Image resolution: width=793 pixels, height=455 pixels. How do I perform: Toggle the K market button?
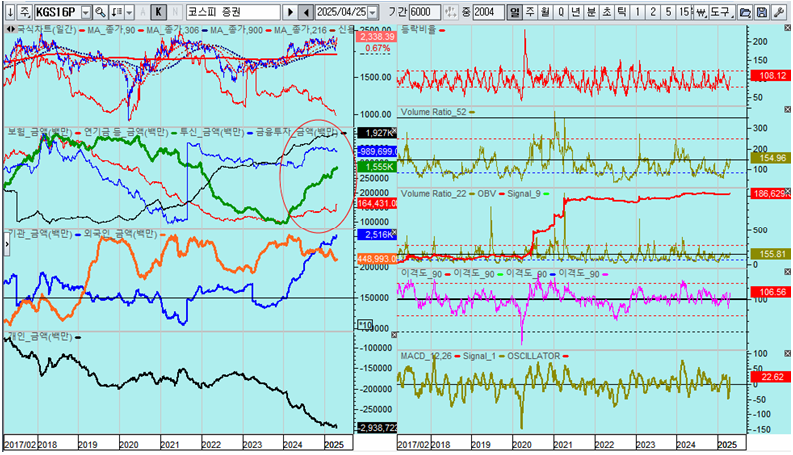point(160,11)
